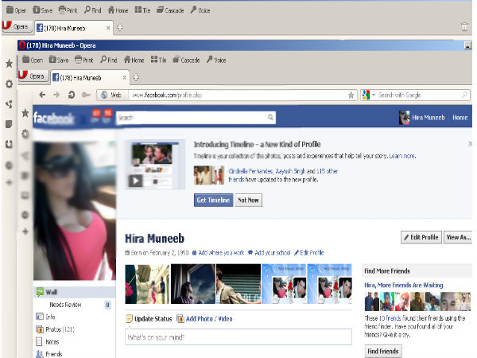Image resolution: width=477 pixels, height=358 pixels.
Task: Play the Timeline introduction video
Action: 135,181
